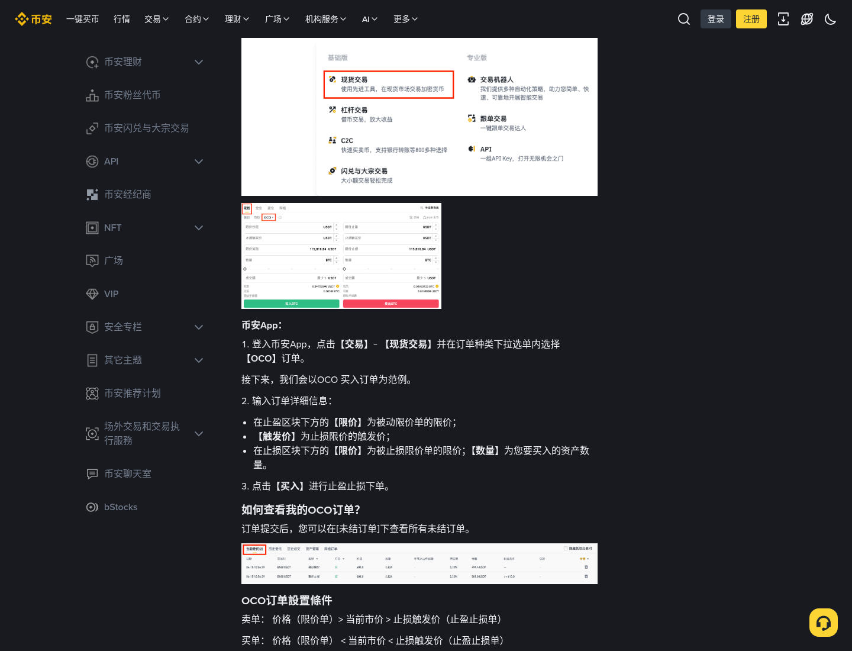The height and width of the screenshot is (651, 852).
Task: Click heading OCO订单設置條件
Action: (287, 601)
